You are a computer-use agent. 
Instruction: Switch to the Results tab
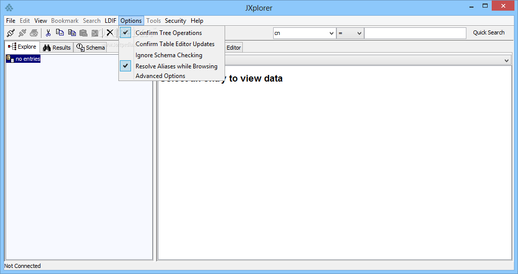point(57,48)
